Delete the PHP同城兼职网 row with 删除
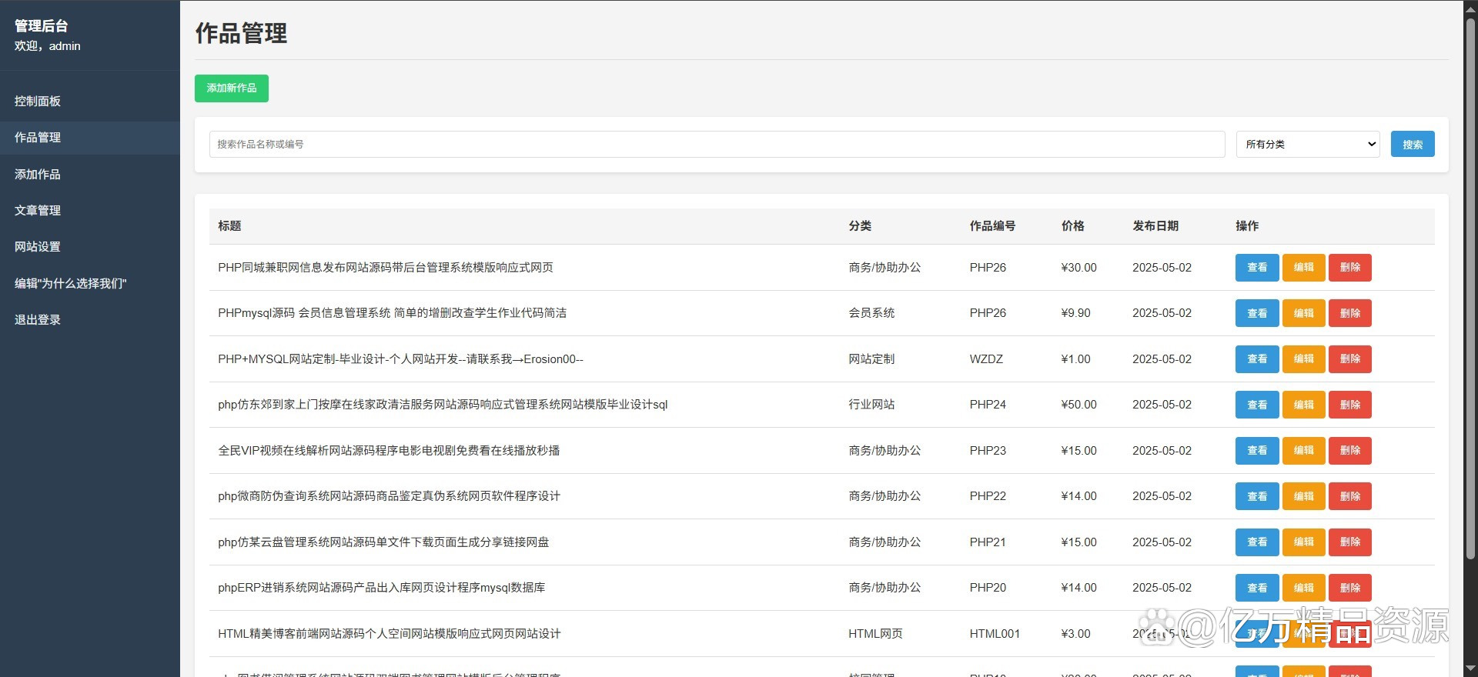Screen dimensions: 1478x677 (1350, 268)
